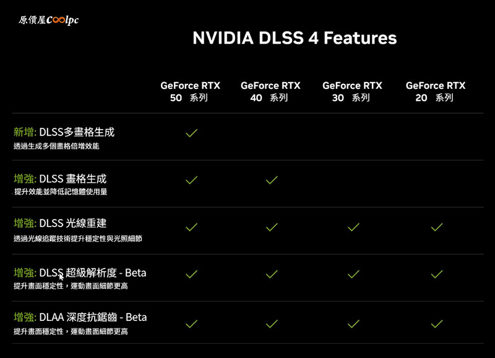The height and width of the screenshot is (358, 495).
Task: Click RTX 30 checkmark for DLSS超級解析度
Action: (x=353, y=274)
